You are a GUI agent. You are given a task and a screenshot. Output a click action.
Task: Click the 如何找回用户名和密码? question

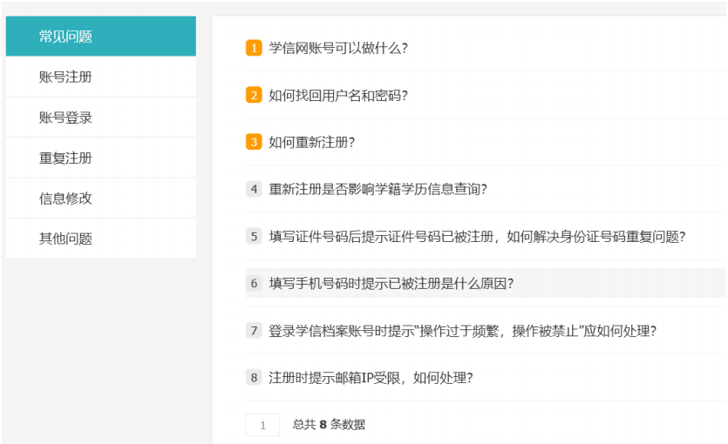tap(337, 95)
